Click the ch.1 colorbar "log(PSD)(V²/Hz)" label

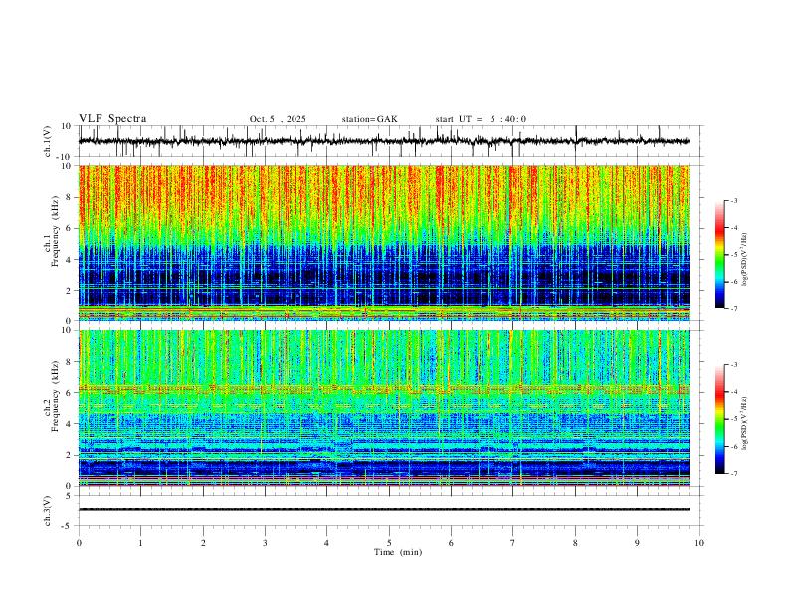coord(745,260)
